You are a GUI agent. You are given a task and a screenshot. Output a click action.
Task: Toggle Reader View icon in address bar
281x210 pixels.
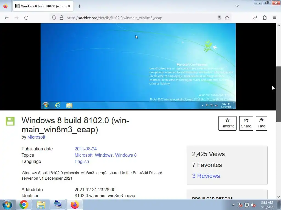(x=219, y=17)
